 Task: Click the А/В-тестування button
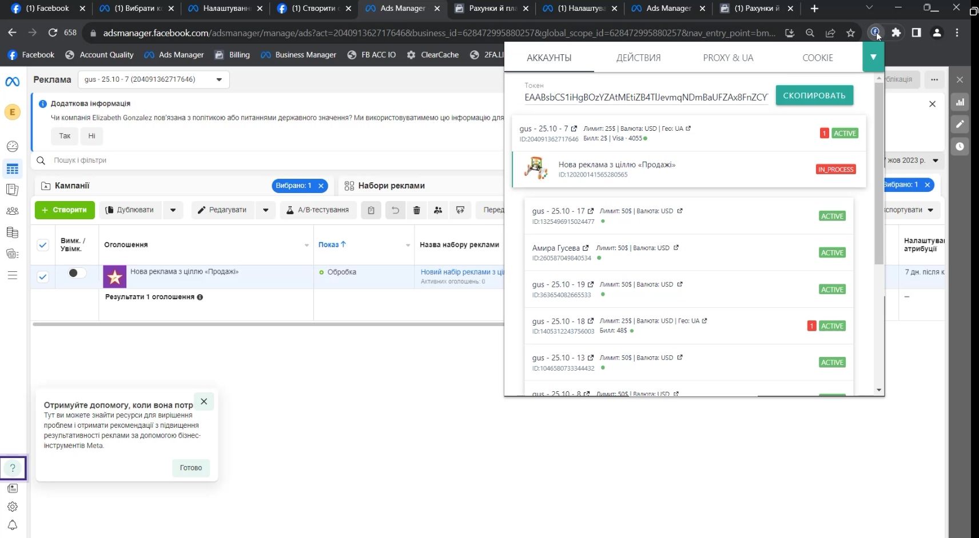pyautogui.click(x=317, y=210)
